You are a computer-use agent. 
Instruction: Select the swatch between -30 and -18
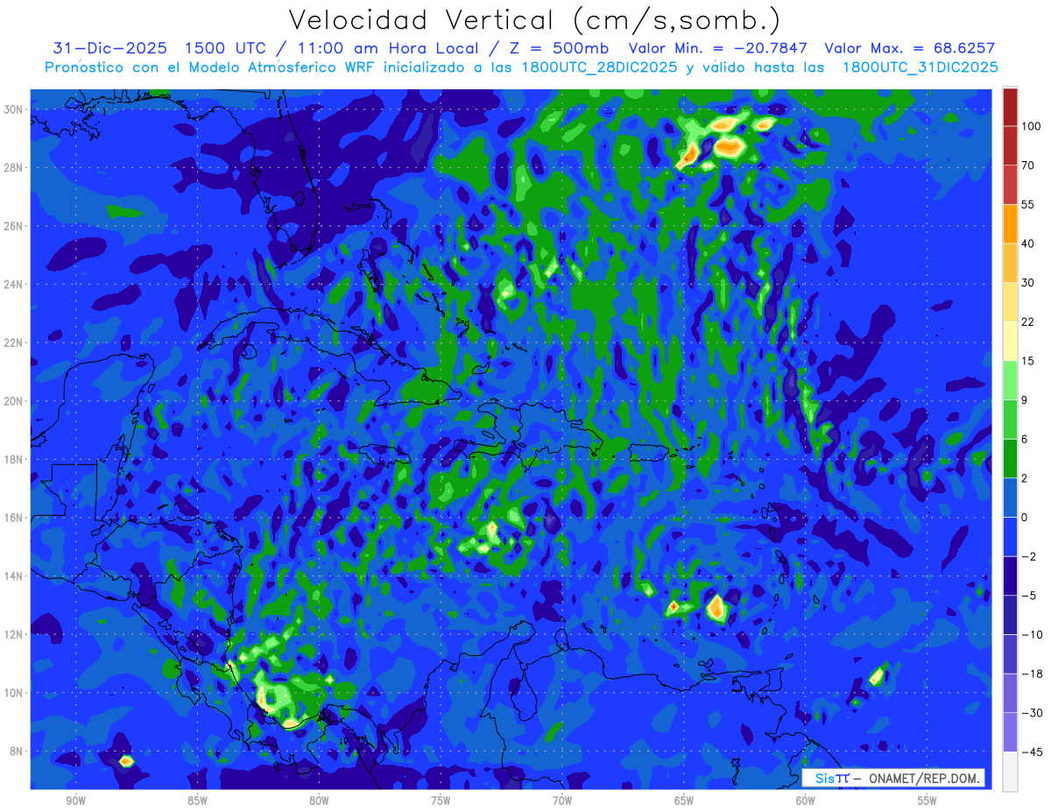point(1010,693)
